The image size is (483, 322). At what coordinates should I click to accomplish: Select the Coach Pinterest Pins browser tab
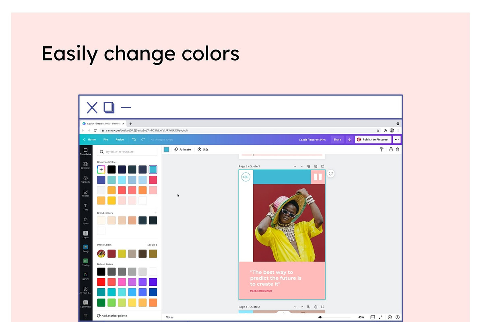point(103,124)
